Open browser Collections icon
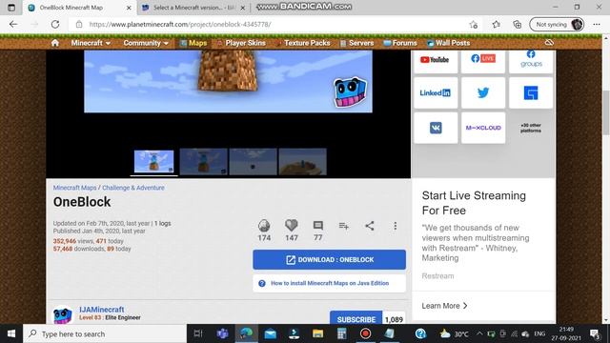Image resolution: width=610 pixels, height=343 pixels. (x=517, y=25)
